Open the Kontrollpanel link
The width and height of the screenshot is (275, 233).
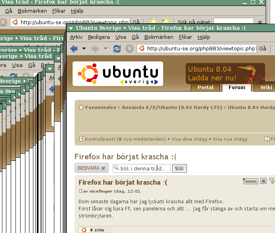coord(100,139)
